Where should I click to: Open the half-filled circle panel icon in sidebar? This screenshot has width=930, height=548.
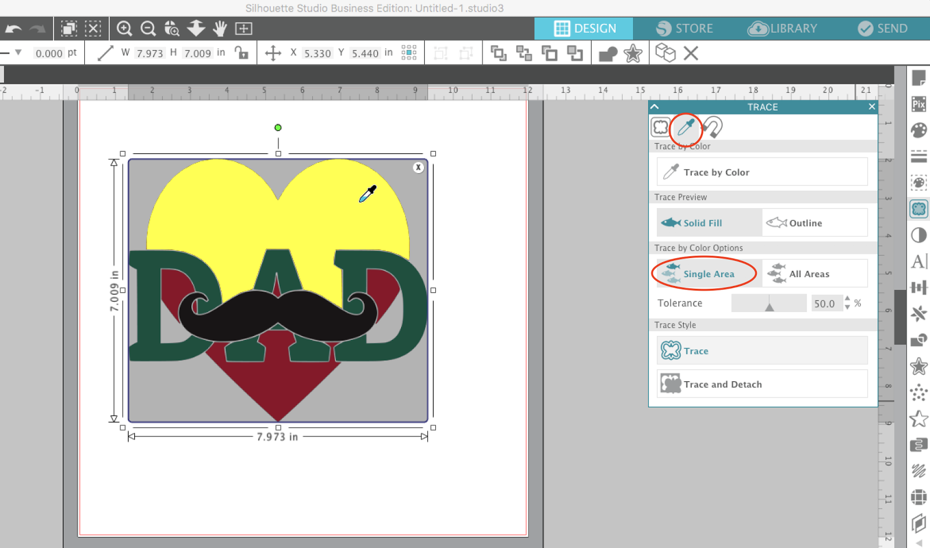click(918, 235)
